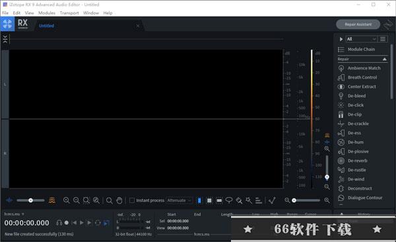The height and width of the screenshot is (242, 396).
Task: Show waveform view with blue icon
Action: click(x=9, y=200)
